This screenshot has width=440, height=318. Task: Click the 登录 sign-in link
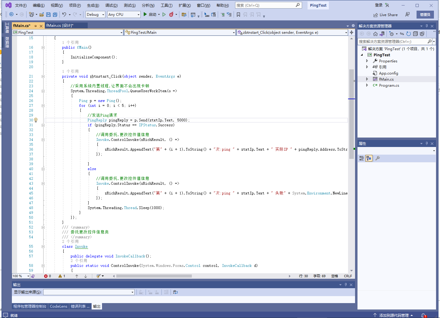(379, 5)
